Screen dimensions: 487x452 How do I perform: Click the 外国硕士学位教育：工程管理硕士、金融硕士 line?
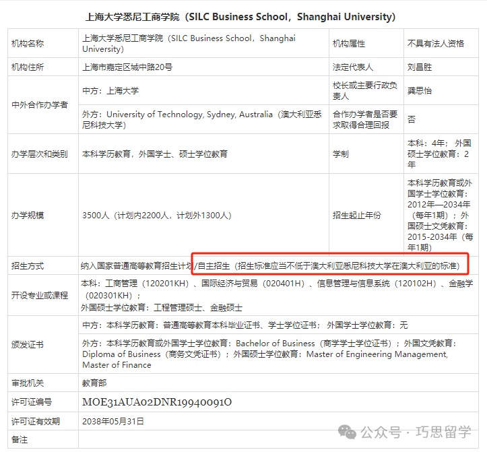click(x=162, y=308)
